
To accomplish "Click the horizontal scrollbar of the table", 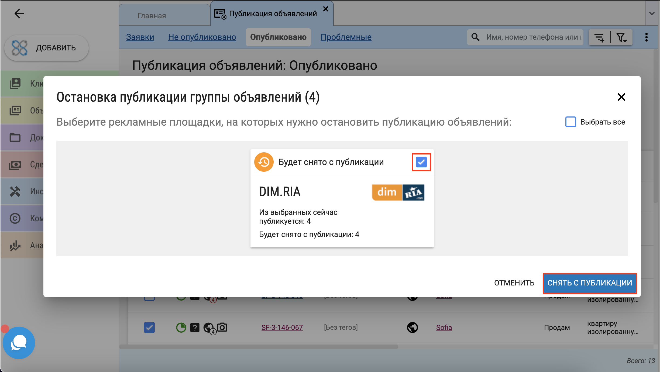I will pos(259,346).
